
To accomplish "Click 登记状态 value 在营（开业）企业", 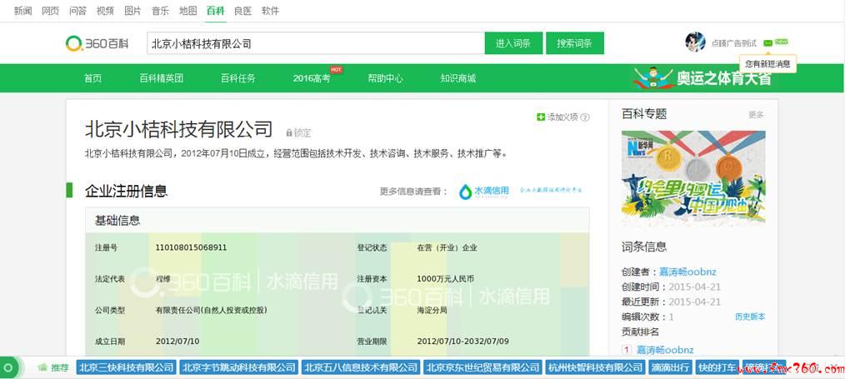I will [x=447, y=247].
